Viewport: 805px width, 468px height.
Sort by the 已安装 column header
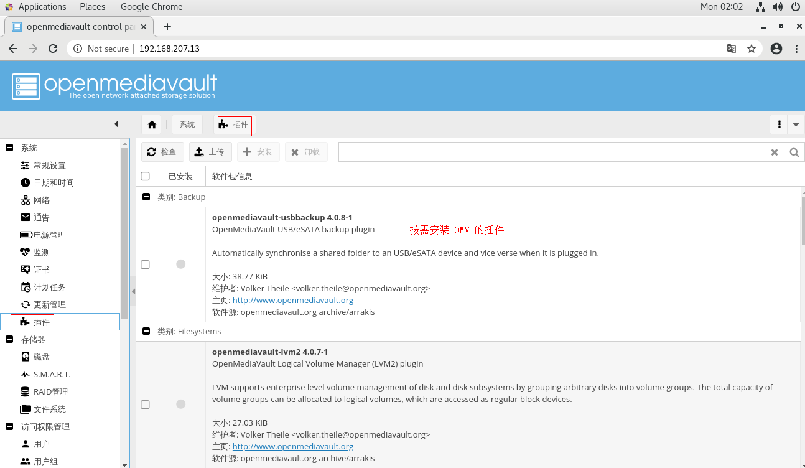(180, 176)
